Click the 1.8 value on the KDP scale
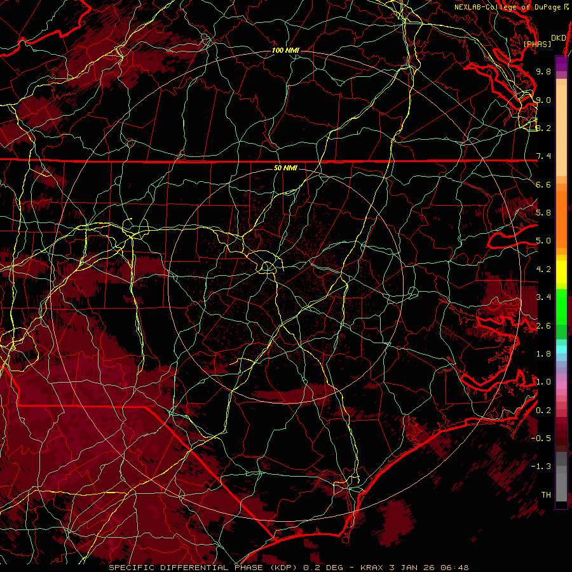Viewport: 572px width, 572px height. click(543, 354)
